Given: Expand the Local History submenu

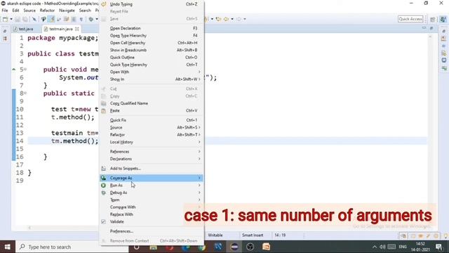Looking at the screenshot, I should [152, 142].
